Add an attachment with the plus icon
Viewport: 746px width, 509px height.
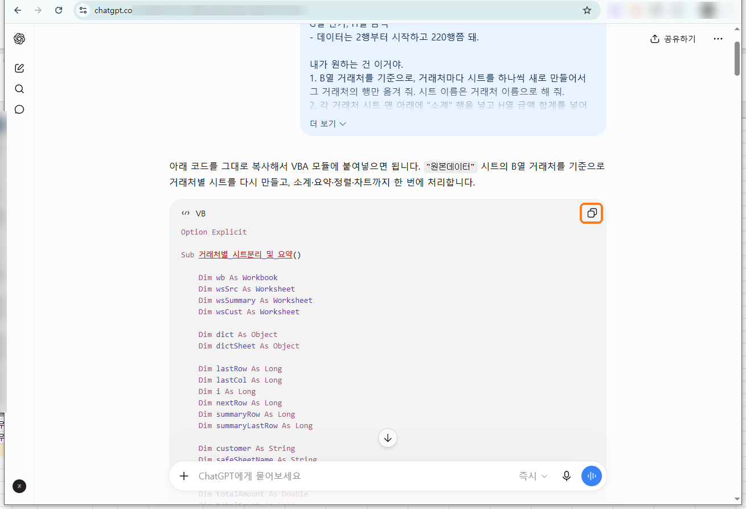(184, 476)
